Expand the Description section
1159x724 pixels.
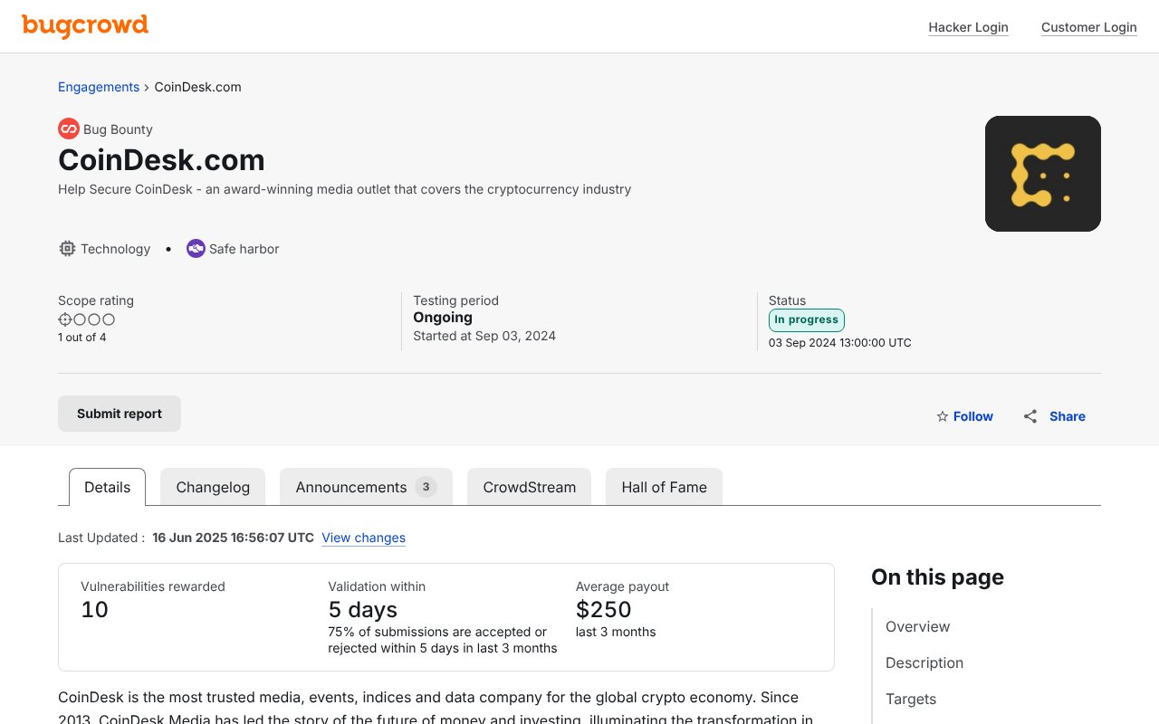click(x=924, y=662)
